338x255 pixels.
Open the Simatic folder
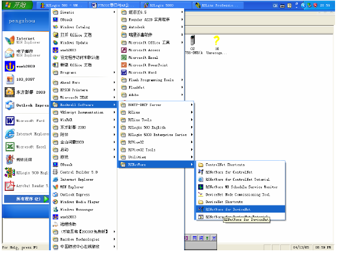click(x=84, y=12)
